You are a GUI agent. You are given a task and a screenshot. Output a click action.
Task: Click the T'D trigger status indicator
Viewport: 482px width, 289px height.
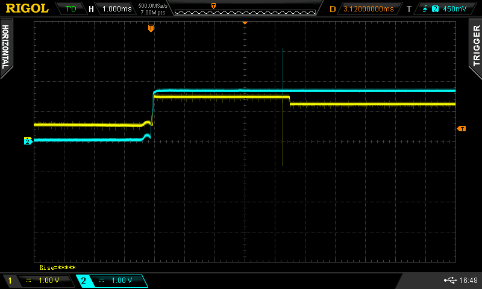pos(70,8)
